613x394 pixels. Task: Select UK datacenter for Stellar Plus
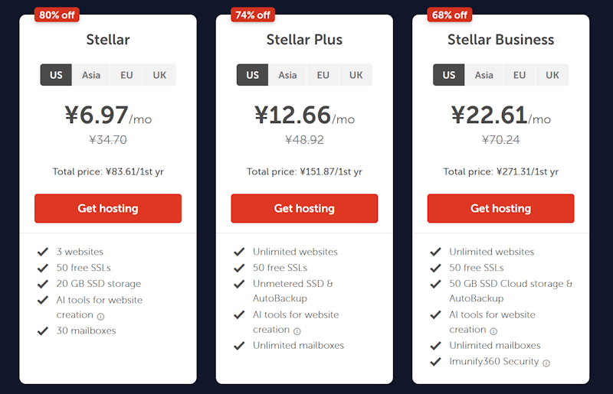click(356, 75)
